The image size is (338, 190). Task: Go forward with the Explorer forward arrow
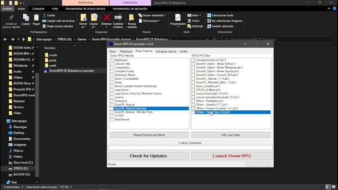coord(13,40)
